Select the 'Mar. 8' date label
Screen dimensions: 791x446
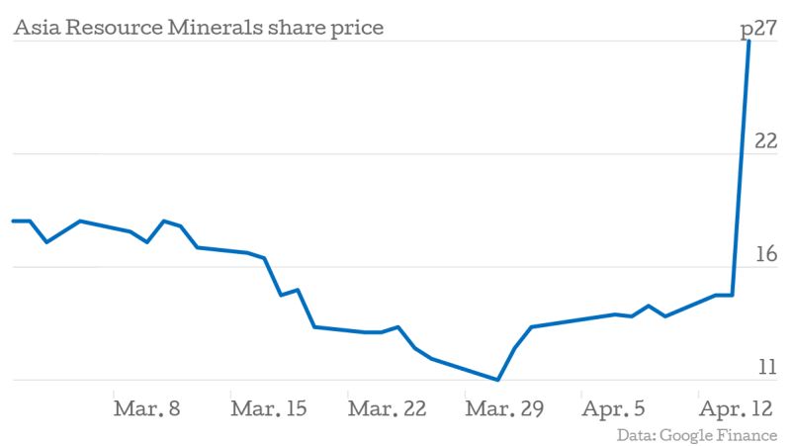[x=147, y=408]
